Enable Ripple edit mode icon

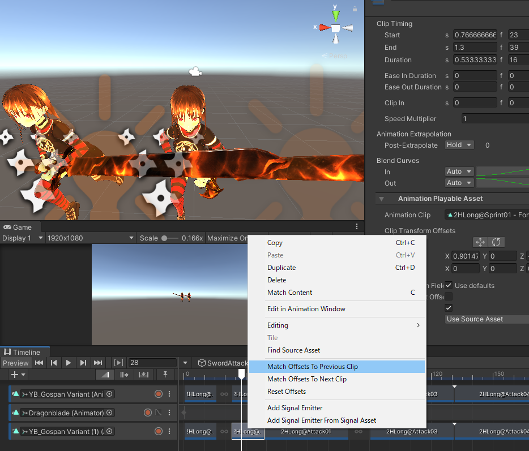[x=124, y=375]
